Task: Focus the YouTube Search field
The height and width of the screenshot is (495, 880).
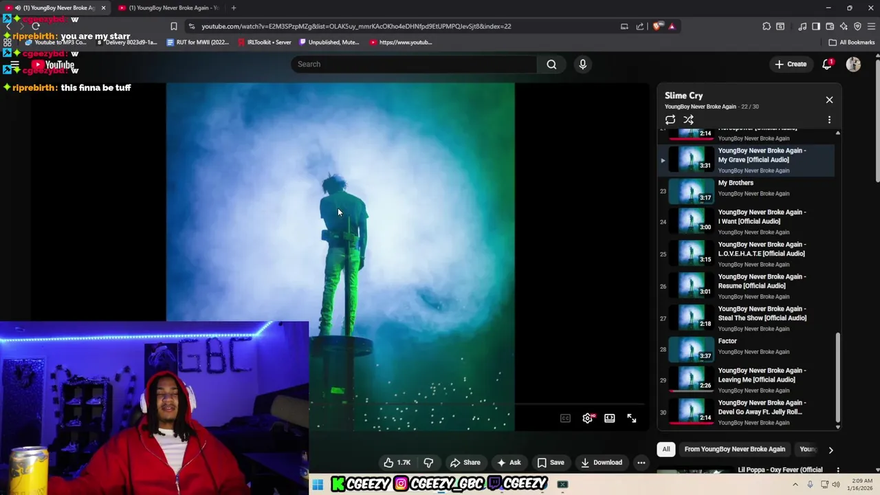Action: tap(415, 64)
